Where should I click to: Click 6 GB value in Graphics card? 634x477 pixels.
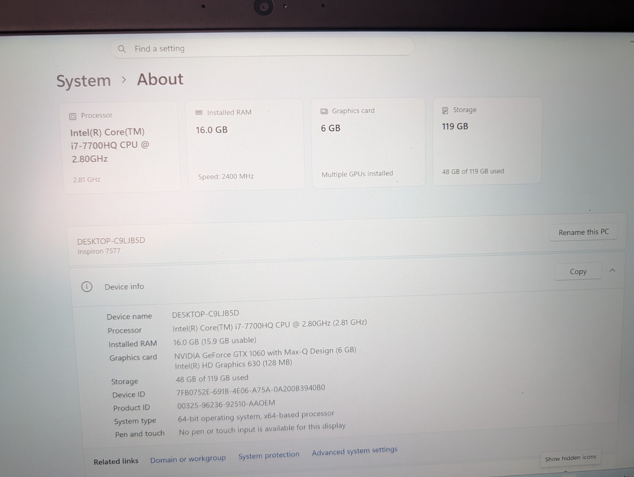pos(330,128)
